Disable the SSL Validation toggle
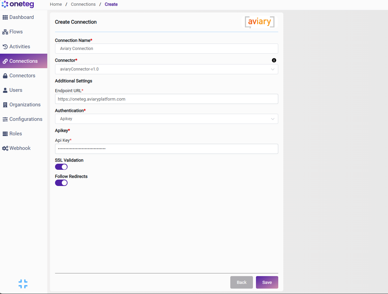388x294 pixels. 61,167
